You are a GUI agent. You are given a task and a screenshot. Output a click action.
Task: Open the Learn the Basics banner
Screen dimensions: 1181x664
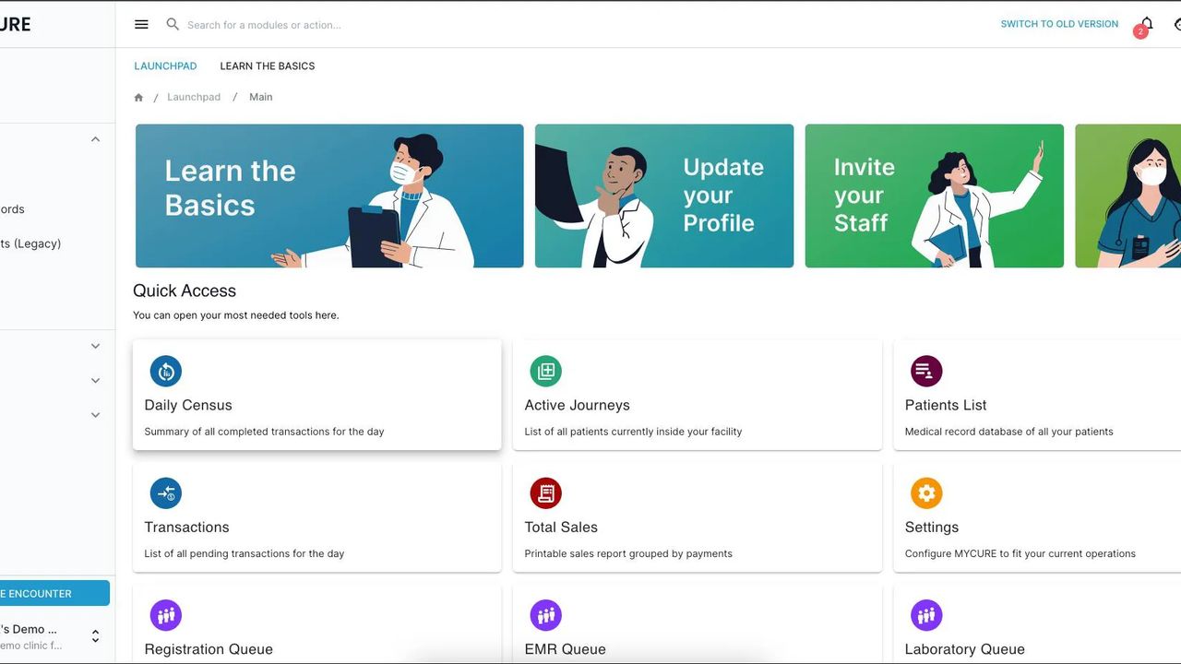click(329, 196)
